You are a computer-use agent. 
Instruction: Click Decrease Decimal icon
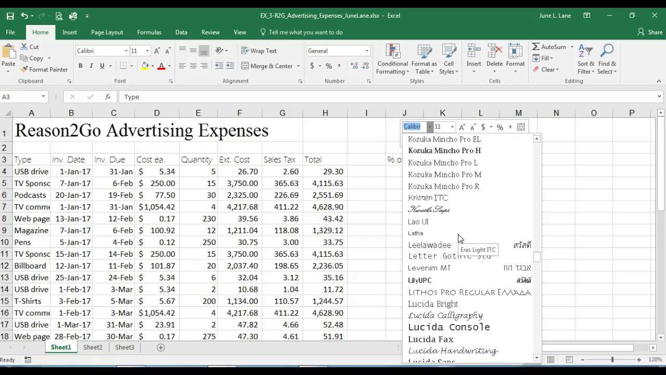(366, 66)
